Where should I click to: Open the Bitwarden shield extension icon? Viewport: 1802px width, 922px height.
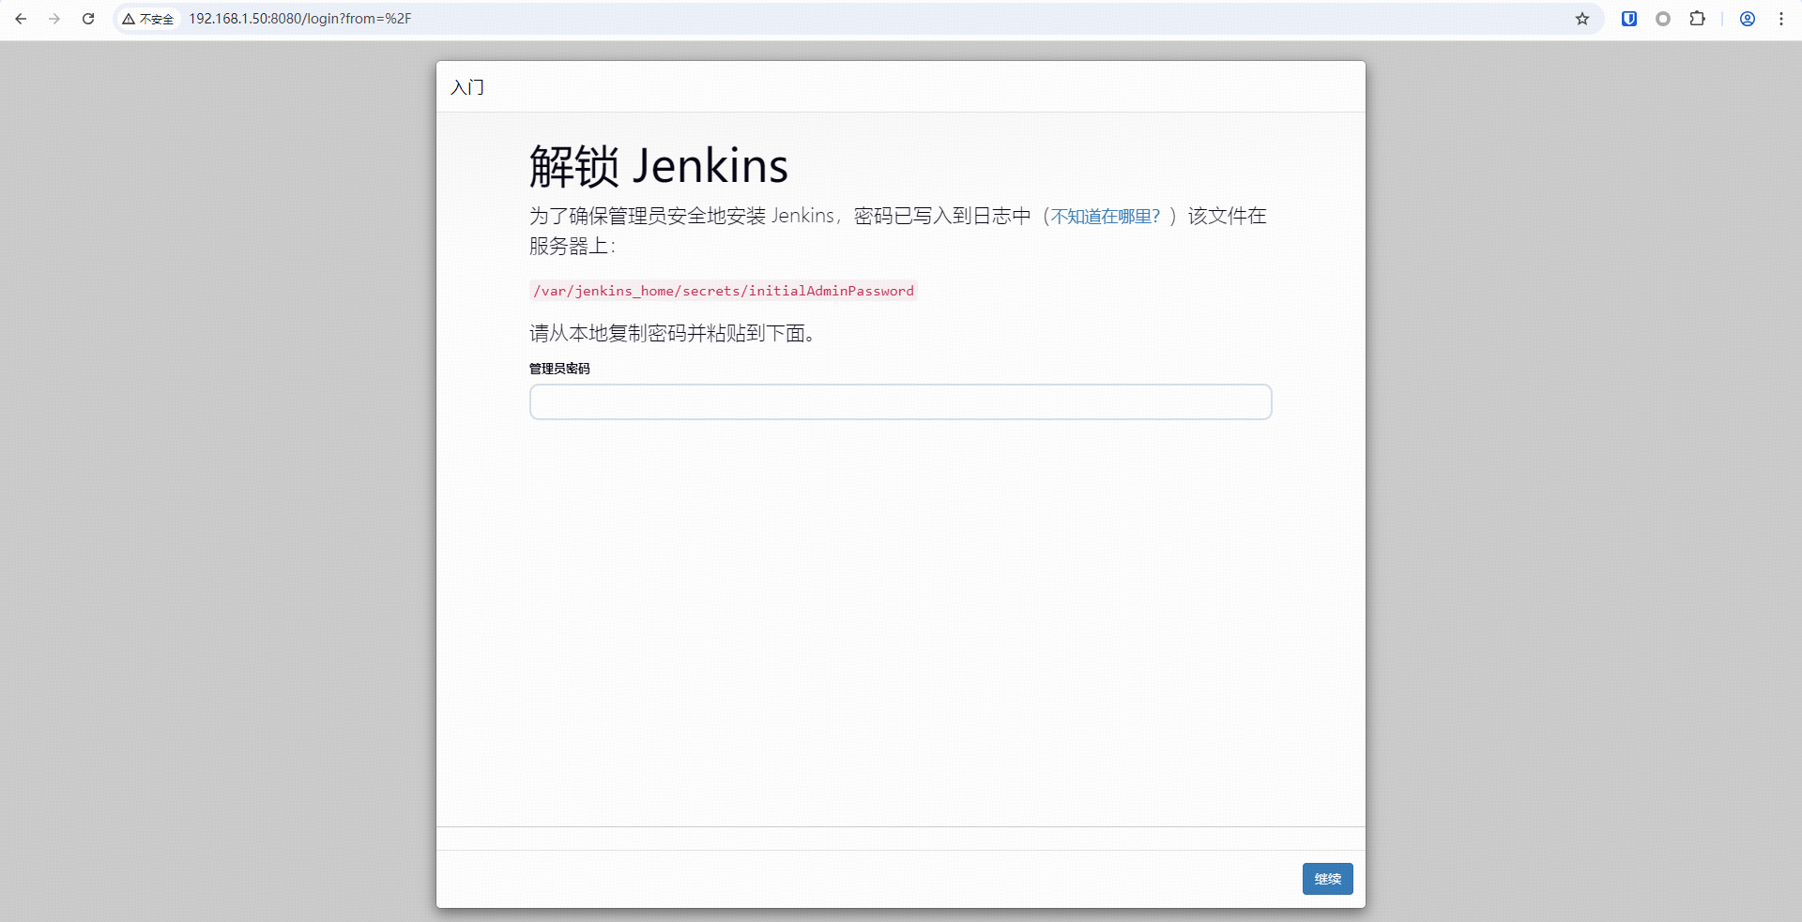pos(1629,19)
